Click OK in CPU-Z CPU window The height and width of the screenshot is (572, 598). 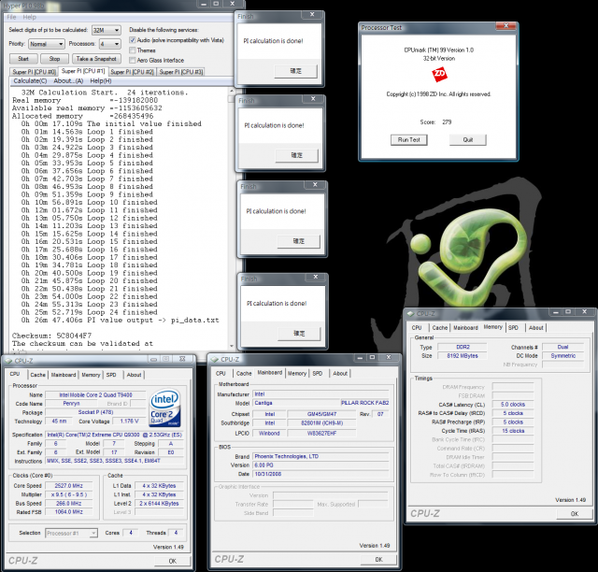click(172, 561)
